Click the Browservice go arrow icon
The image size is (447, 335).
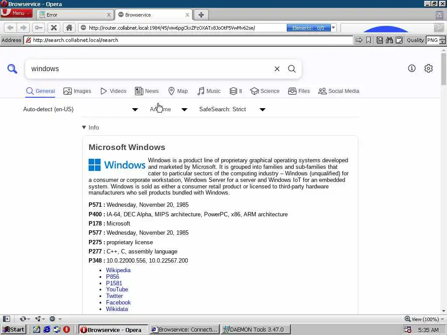[359, 40]
